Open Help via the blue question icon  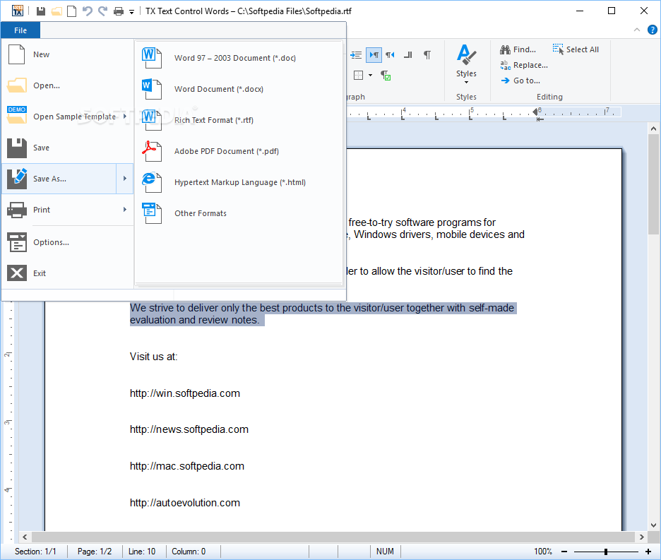click(x=652, y=30)
